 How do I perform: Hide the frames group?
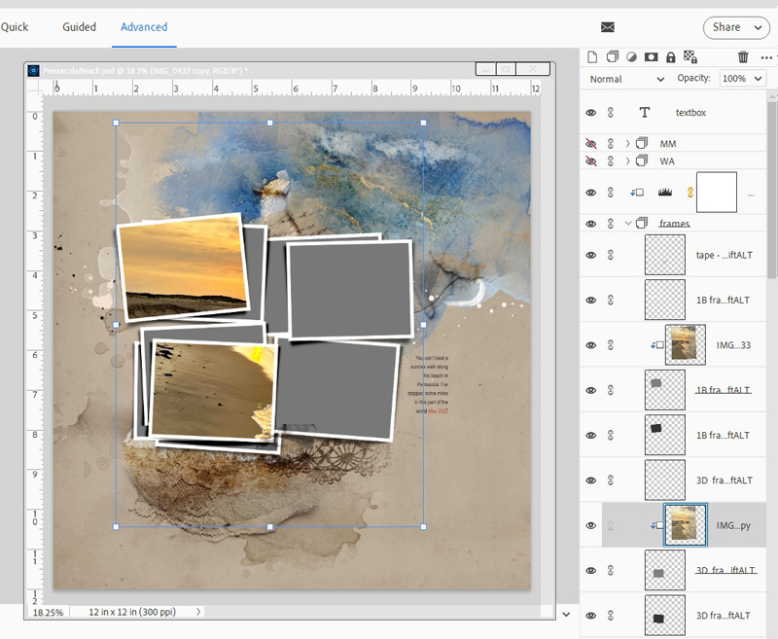point(591,224)
